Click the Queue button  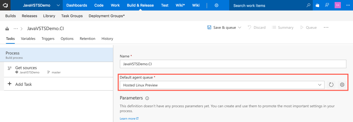pos(308,27)
